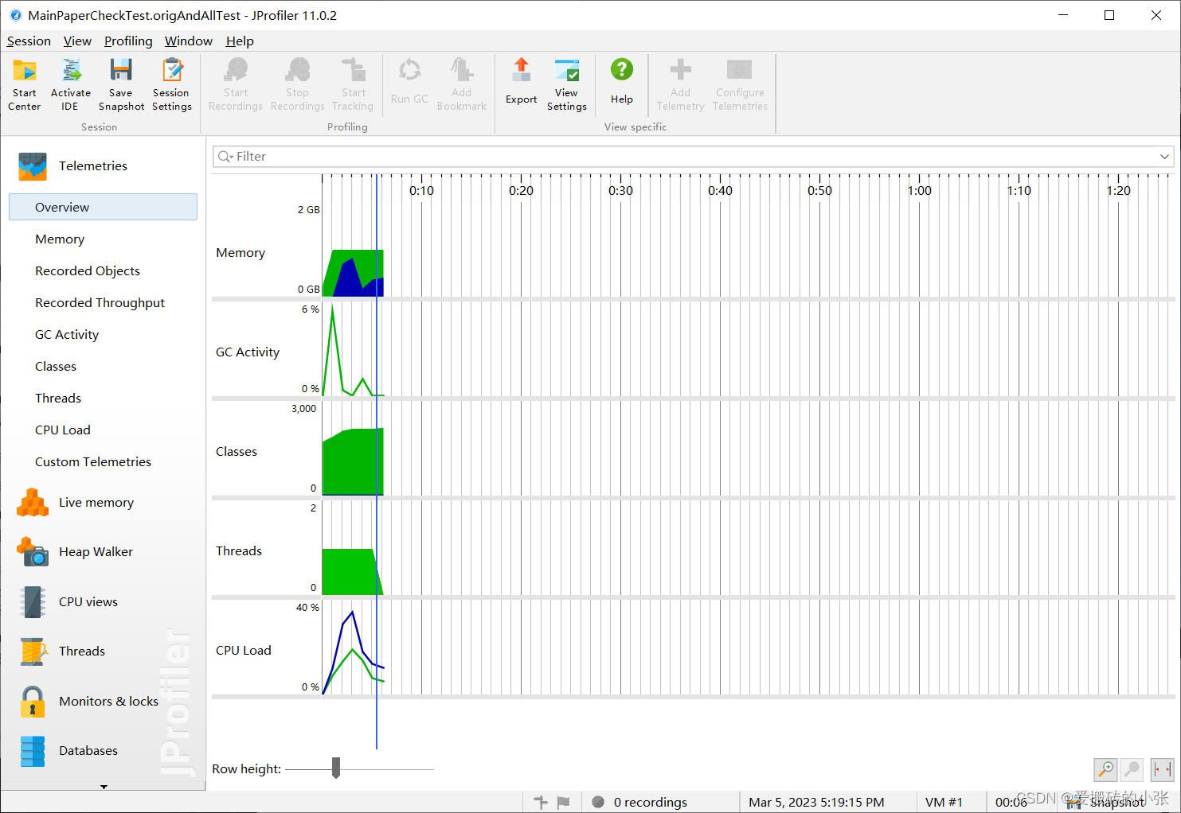Click the Memory telemetry graph row
1181x813 pixels.
[693, 249]
